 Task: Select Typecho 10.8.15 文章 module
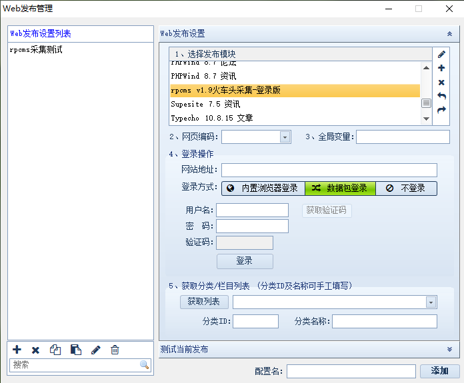[x=295, y=118]
